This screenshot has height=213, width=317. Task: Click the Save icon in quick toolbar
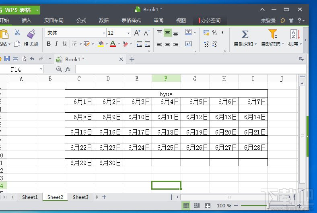(7, 59)
